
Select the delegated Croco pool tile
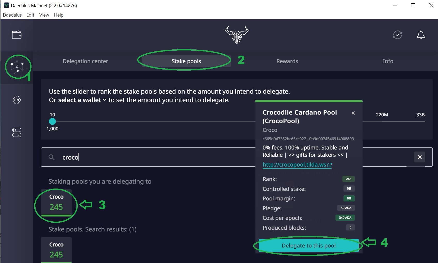pos(56,203)
